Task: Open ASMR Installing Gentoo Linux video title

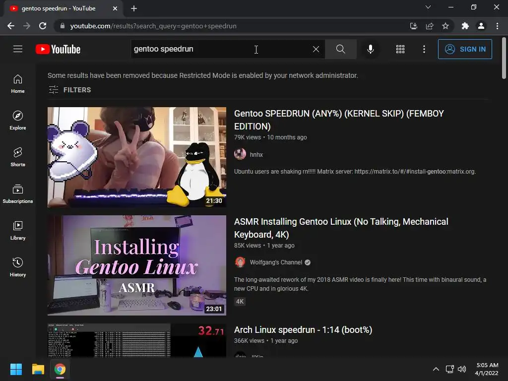Action: coord(341,228)
